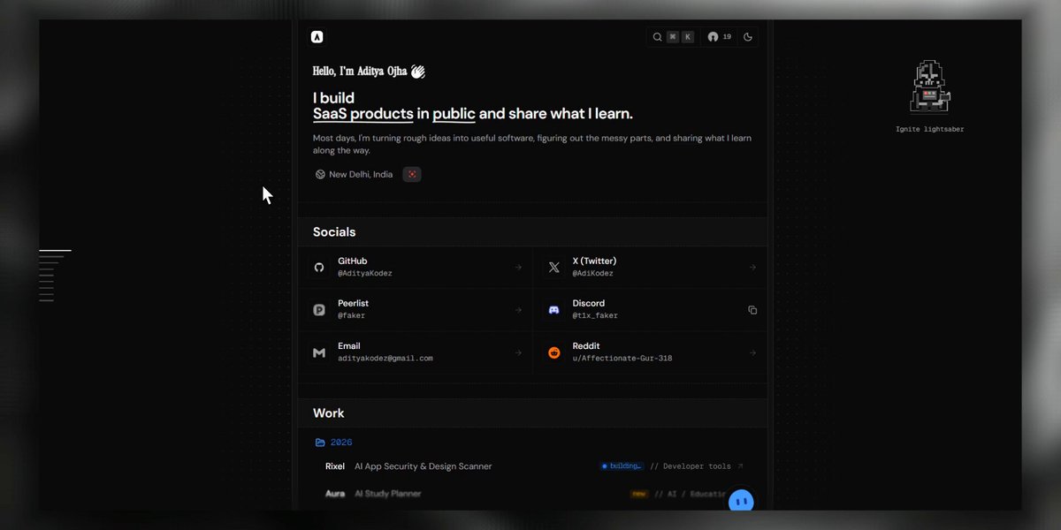This screenshot has height=530, width=1061.
Task: Click the blue chat bubble widget
Action: pos(741,502)
